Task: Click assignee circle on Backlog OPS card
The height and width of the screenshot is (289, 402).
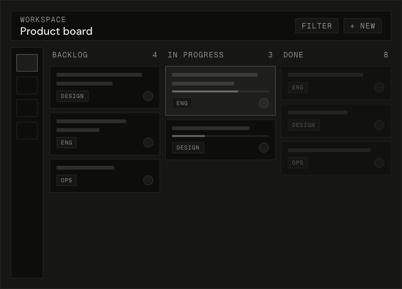Action: point(148,181)
